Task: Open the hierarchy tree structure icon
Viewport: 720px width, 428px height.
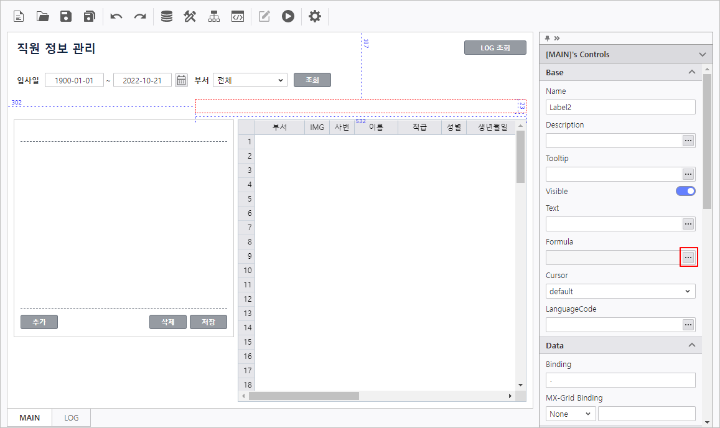Action: [214, 17]
